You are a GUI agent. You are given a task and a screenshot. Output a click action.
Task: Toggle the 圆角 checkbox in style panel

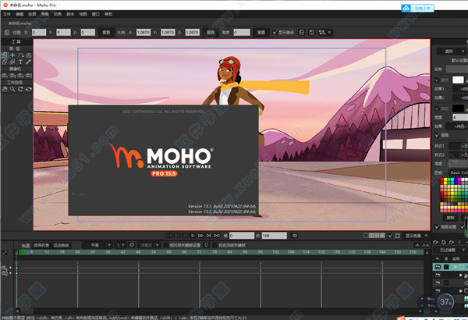coord(436,133)
